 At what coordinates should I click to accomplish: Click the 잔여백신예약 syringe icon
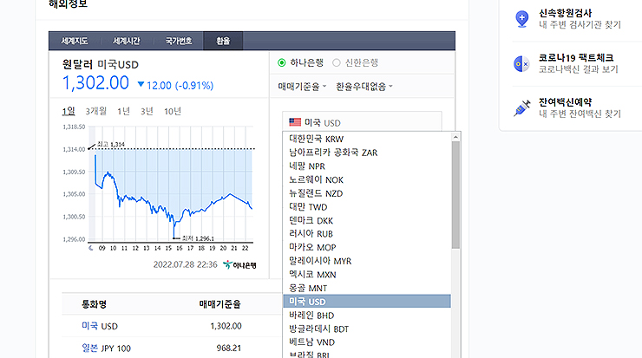click(x=522, y=108)
